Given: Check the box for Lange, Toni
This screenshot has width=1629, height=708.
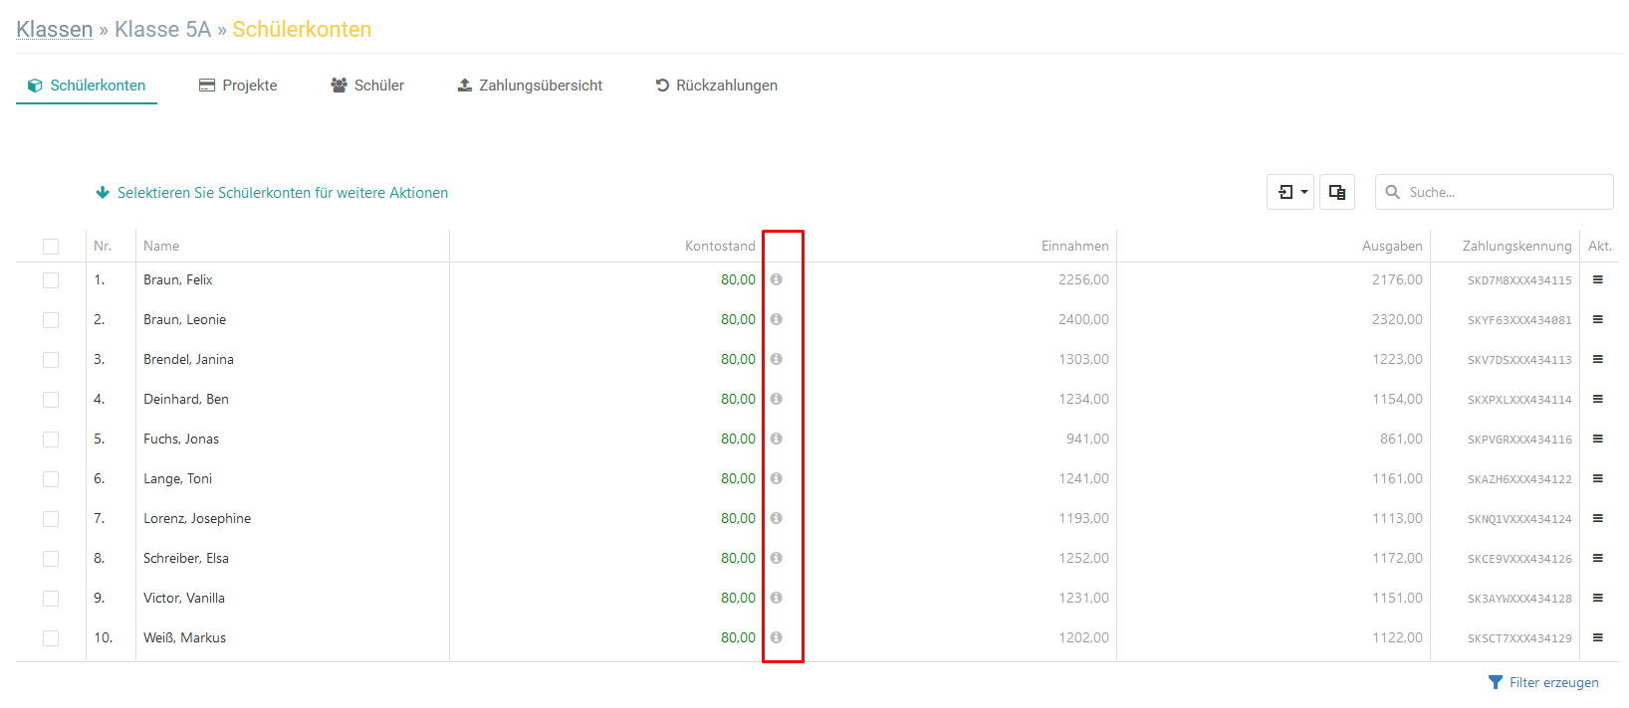Looking at the screenshot, I should 51,479.
